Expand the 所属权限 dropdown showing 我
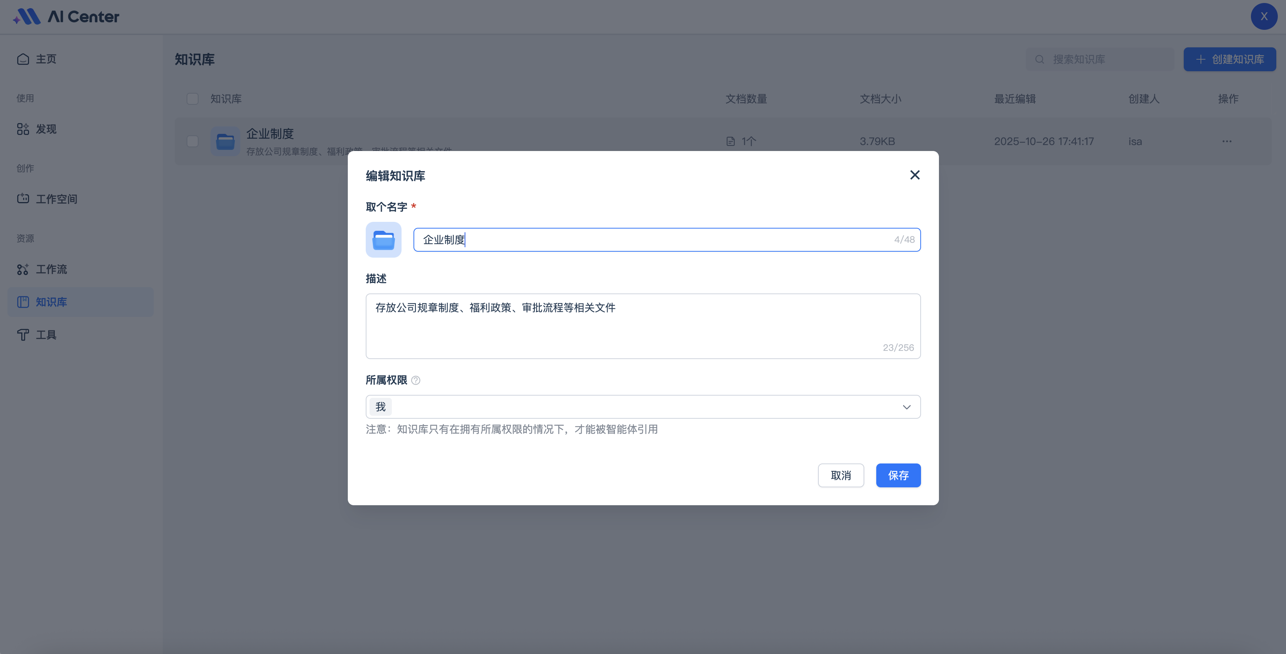1286x654 pixels. [643, 407]
